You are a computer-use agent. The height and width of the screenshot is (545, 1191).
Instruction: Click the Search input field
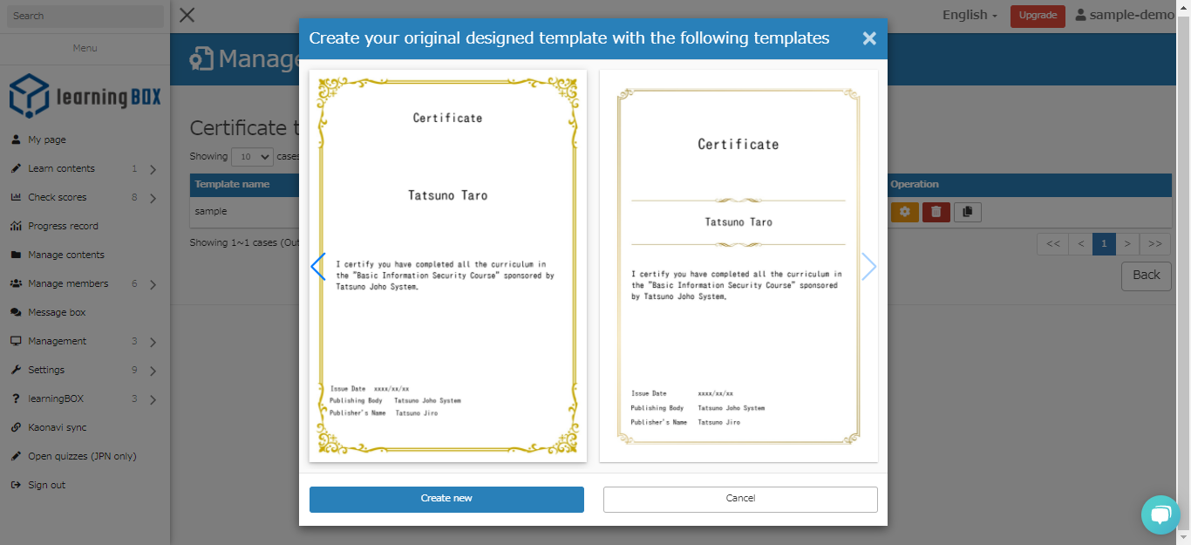(x=85, y=16)
